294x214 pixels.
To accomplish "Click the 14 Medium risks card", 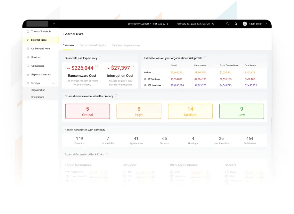I will click(x=190, y=111).
